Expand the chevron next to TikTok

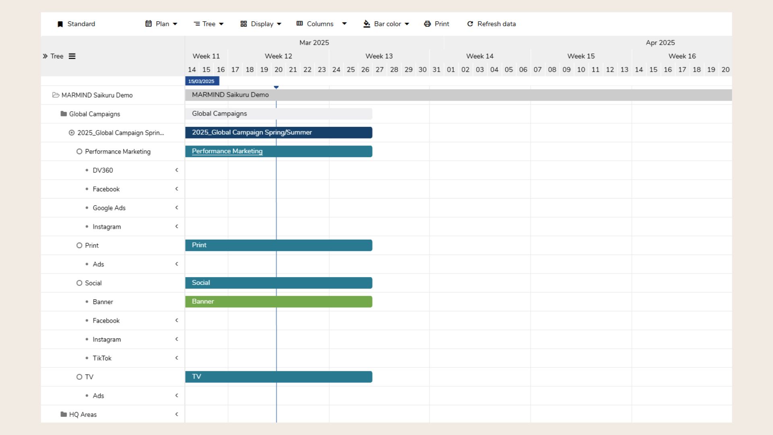(177, 358)
